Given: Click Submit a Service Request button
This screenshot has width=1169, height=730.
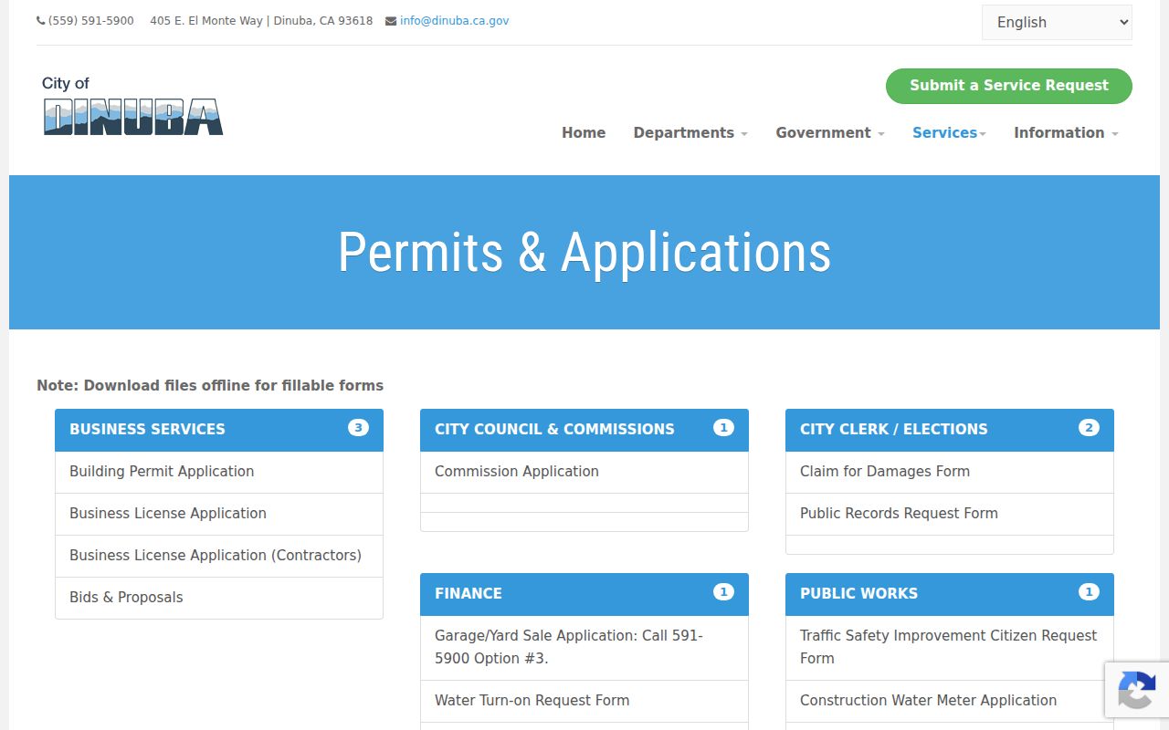Looking at the screenshot, I should click(x=1009, y=86).
